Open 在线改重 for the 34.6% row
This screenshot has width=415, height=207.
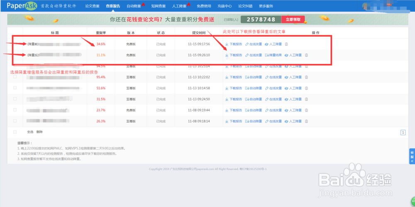tap(254, 44)
